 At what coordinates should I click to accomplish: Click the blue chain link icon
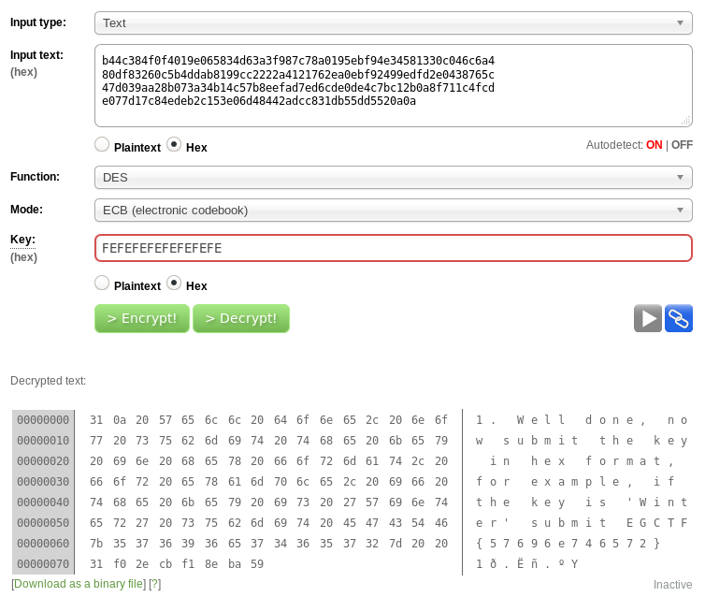tap(679, 319)
